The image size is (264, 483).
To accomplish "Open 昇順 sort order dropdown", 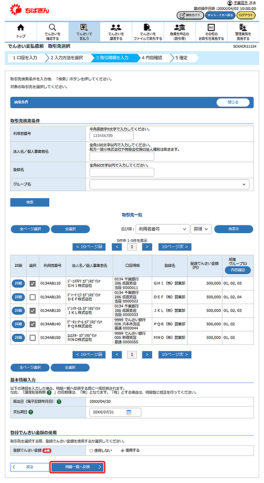I will pos(201,229).
